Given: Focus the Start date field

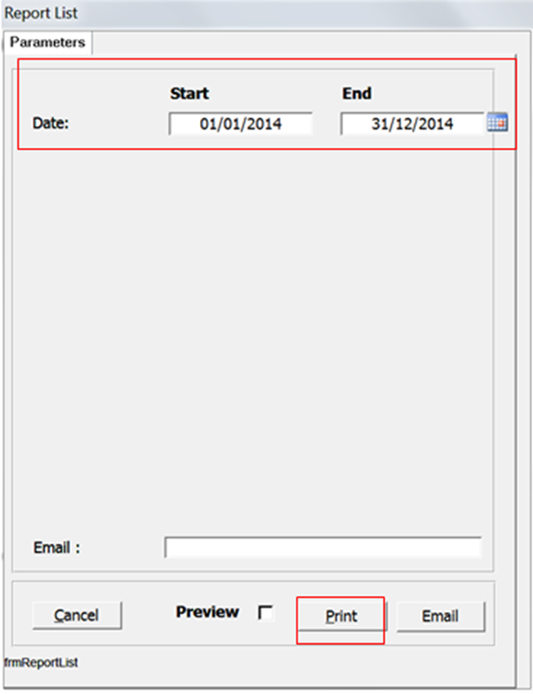Looking at the screenshot, I should 240,124.
